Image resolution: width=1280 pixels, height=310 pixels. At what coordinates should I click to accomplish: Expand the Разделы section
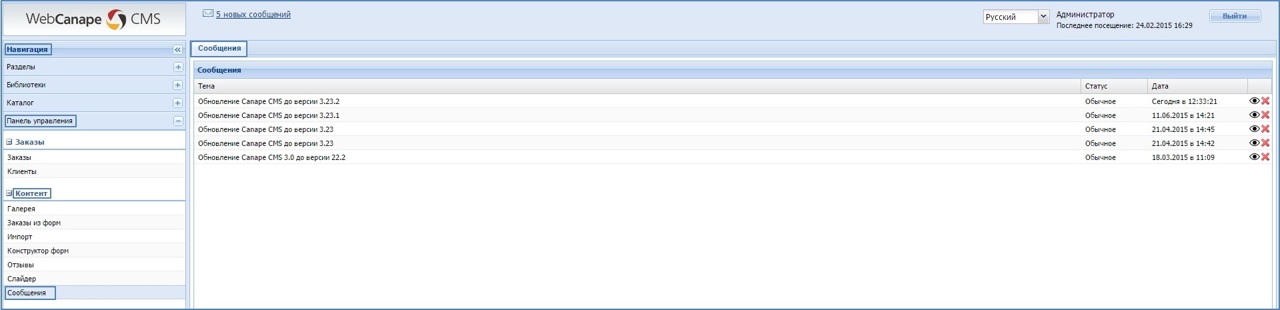tap(177, 67)
